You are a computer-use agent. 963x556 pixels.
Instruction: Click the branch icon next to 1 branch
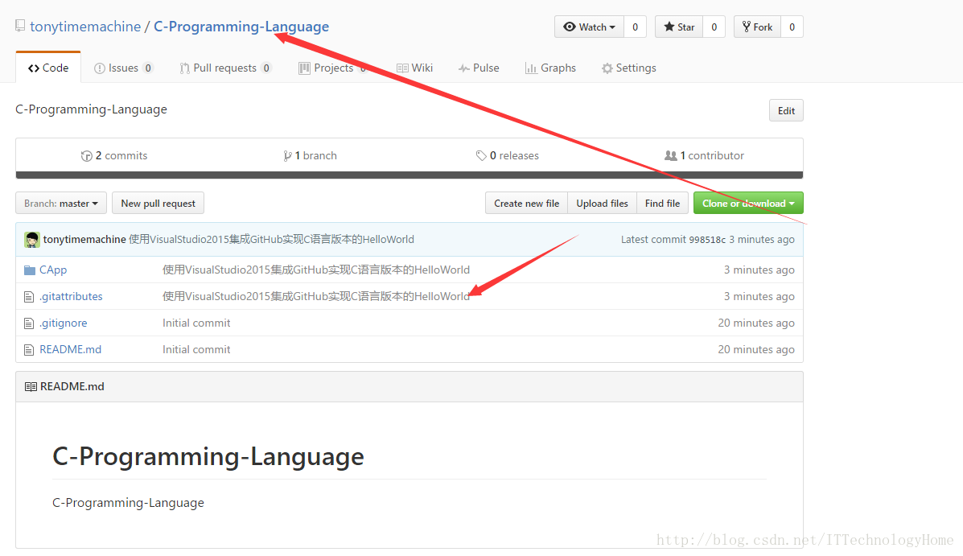coord(287,156)
